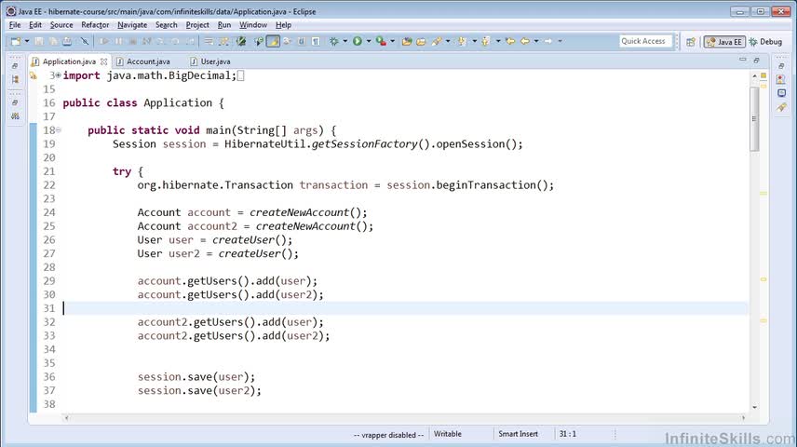Click the Print toolbar icon
This screenshot has height=447, width=797.
[67, 41]
